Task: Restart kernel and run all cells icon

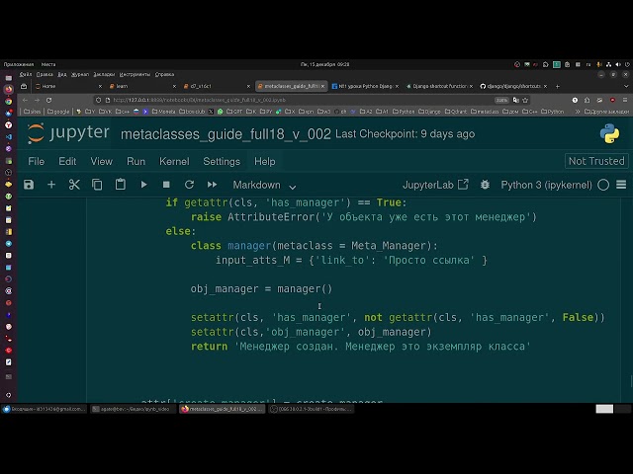Action: pos(212,185)
